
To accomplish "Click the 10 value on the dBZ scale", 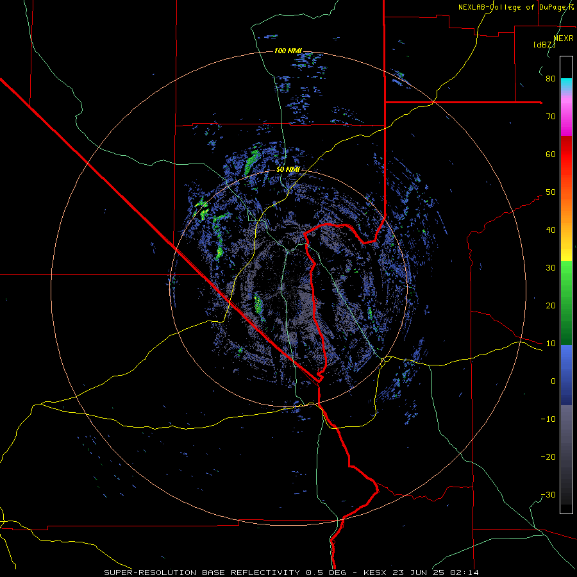I will click(551, 344).
